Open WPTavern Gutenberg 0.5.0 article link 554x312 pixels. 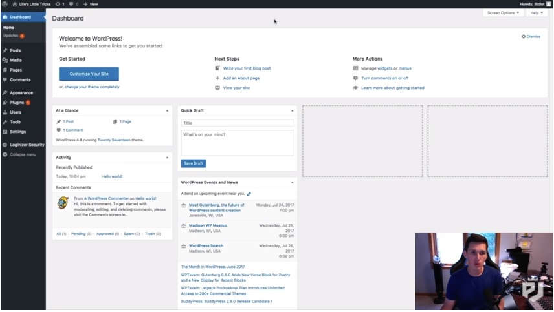236,278
